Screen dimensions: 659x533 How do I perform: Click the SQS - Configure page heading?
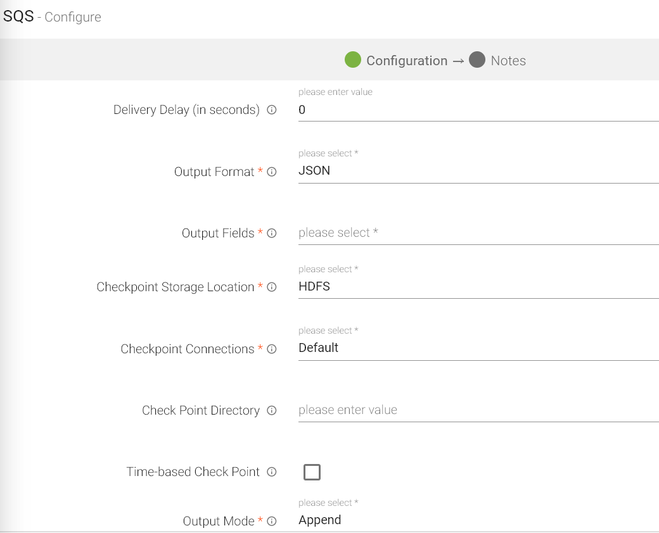52,17
